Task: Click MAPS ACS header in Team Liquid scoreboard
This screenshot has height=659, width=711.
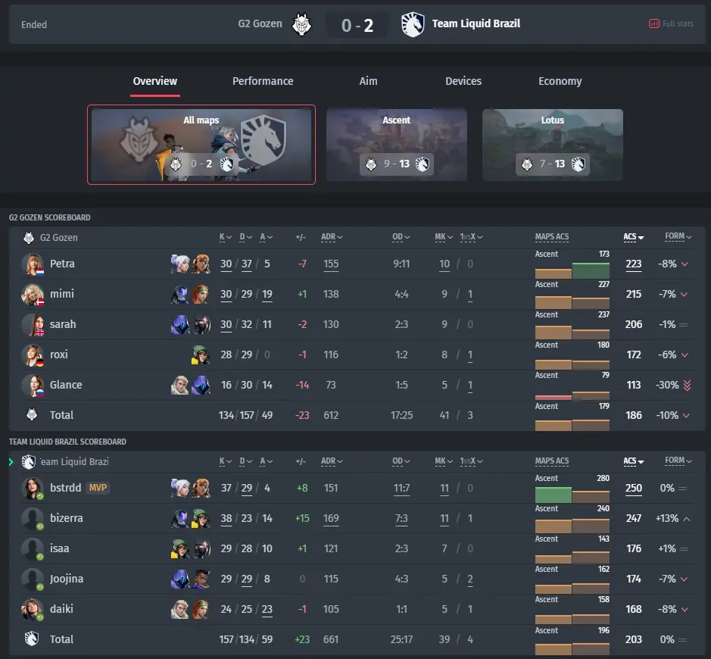Action: 552,461
